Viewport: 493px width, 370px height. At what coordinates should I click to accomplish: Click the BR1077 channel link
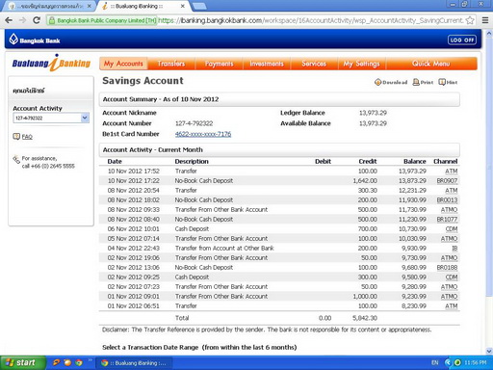447,220
